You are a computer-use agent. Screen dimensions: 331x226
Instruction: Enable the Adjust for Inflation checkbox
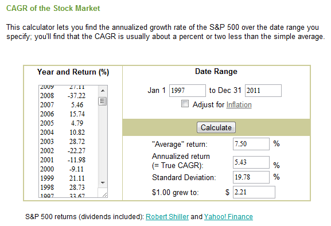tap(185, 104)
